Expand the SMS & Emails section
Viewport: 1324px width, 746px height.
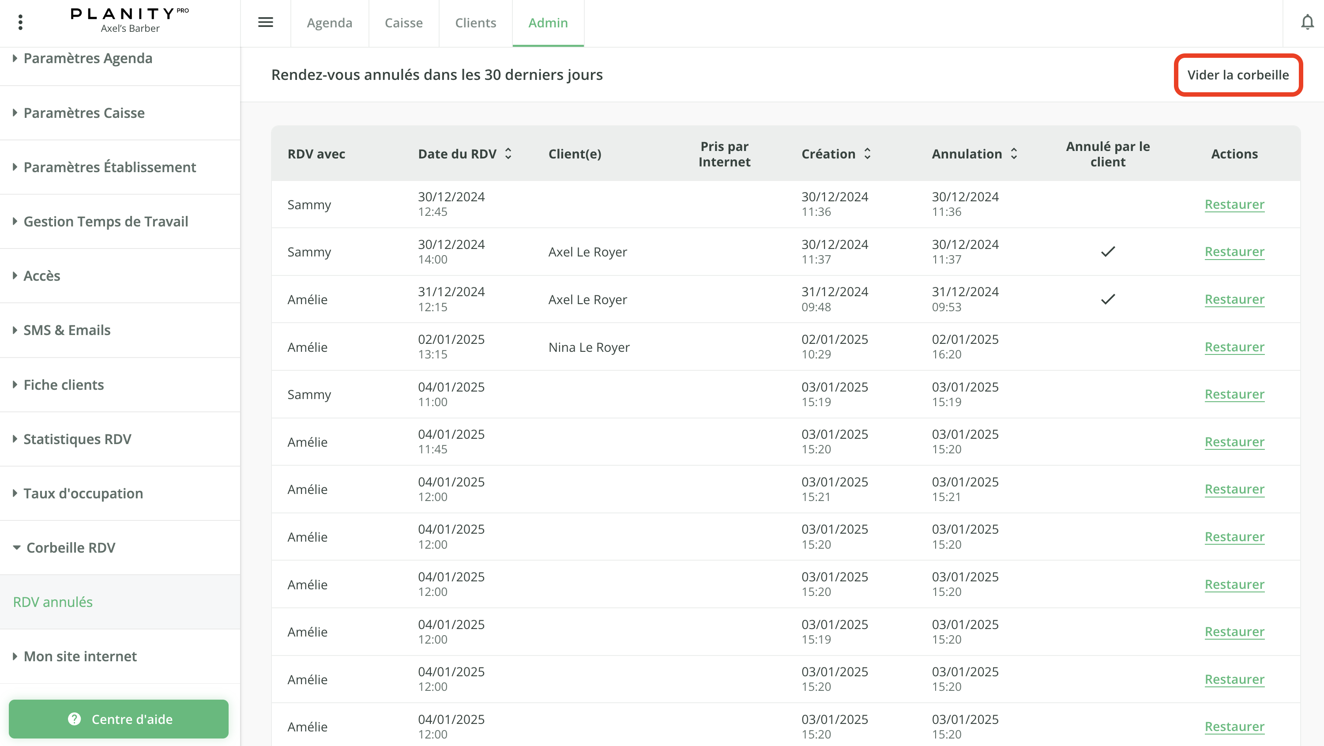67,330
